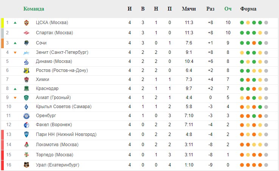Click the grey upcoming-match dot for Урал

pyautogui.click(x=266, y=165)
